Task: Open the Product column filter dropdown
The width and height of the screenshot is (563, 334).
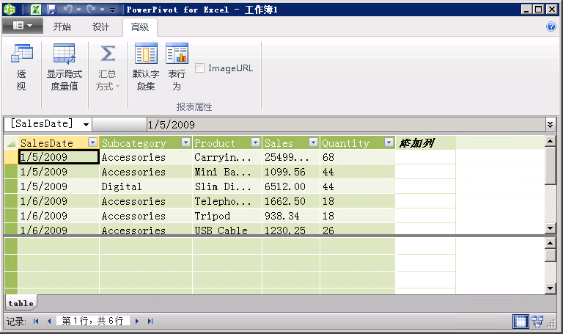Action: (x=255, y=142)
